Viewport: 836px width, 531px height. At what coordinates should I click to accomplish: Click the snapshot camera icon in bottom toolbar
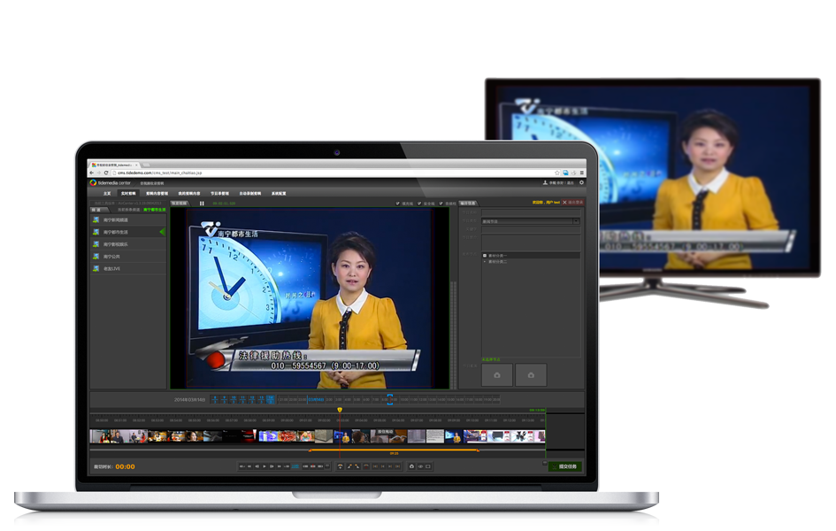410,466
